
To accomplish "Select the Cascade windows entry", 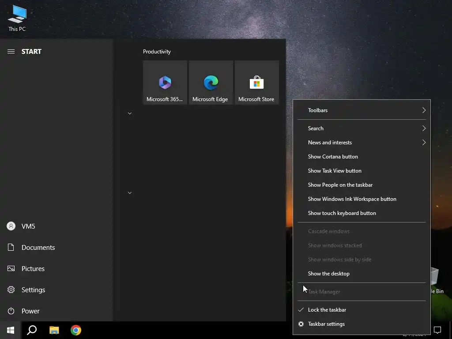I will [x=362, y=231].
